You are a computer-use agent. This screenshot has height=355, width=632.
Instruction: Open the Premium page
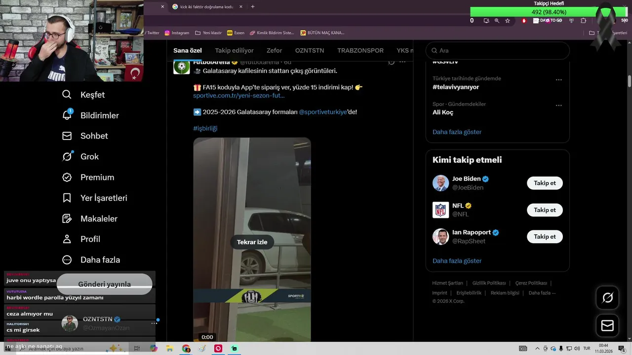(x=88, y=177)
